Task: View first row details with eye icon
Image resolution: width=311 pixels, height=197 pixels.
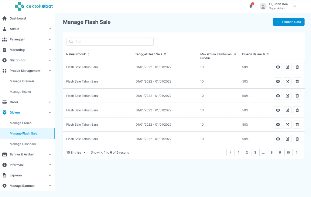Action: 278,67
